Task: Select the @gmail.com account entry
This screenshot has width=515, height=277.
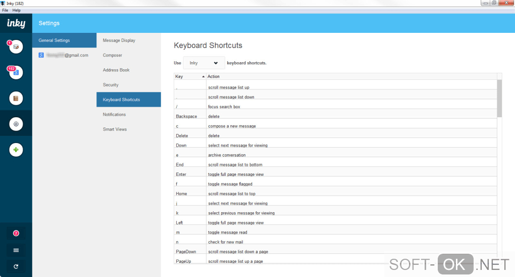Action: pyautogui.click(x=65, y=55)
